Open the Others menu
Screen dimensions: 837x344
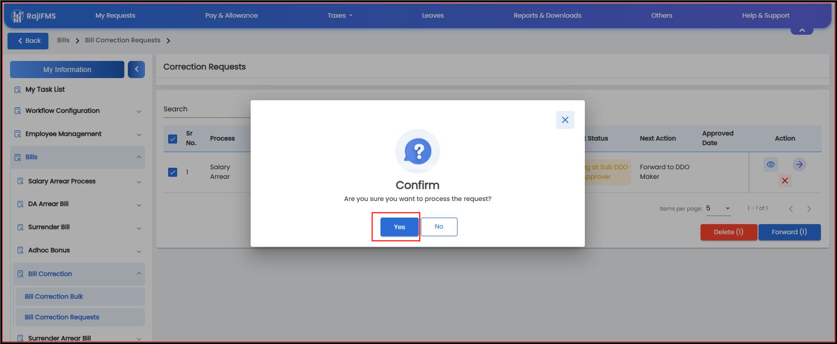point(661,16)
